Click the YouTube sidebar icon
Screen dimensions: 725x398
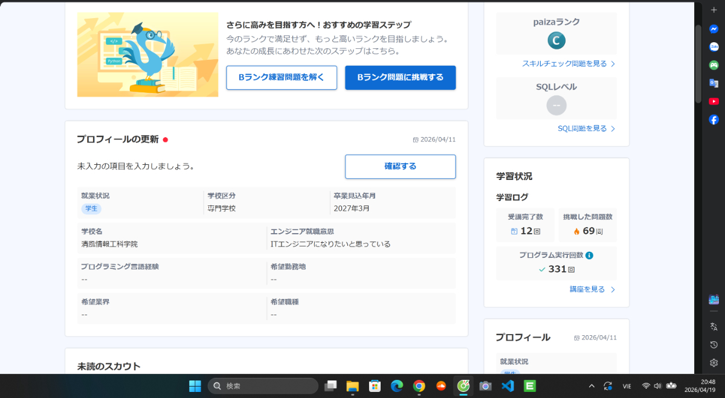tap(714, 101)
